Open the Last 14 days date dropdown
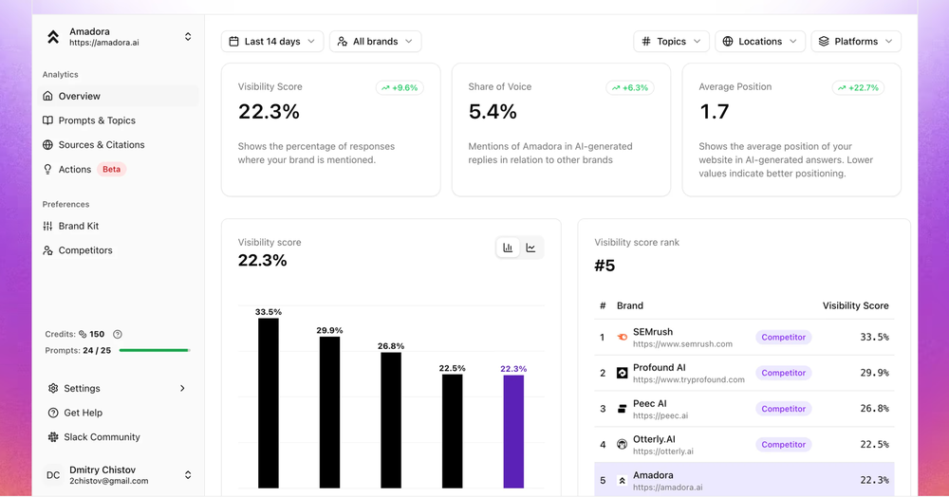 tap(272, 41)
